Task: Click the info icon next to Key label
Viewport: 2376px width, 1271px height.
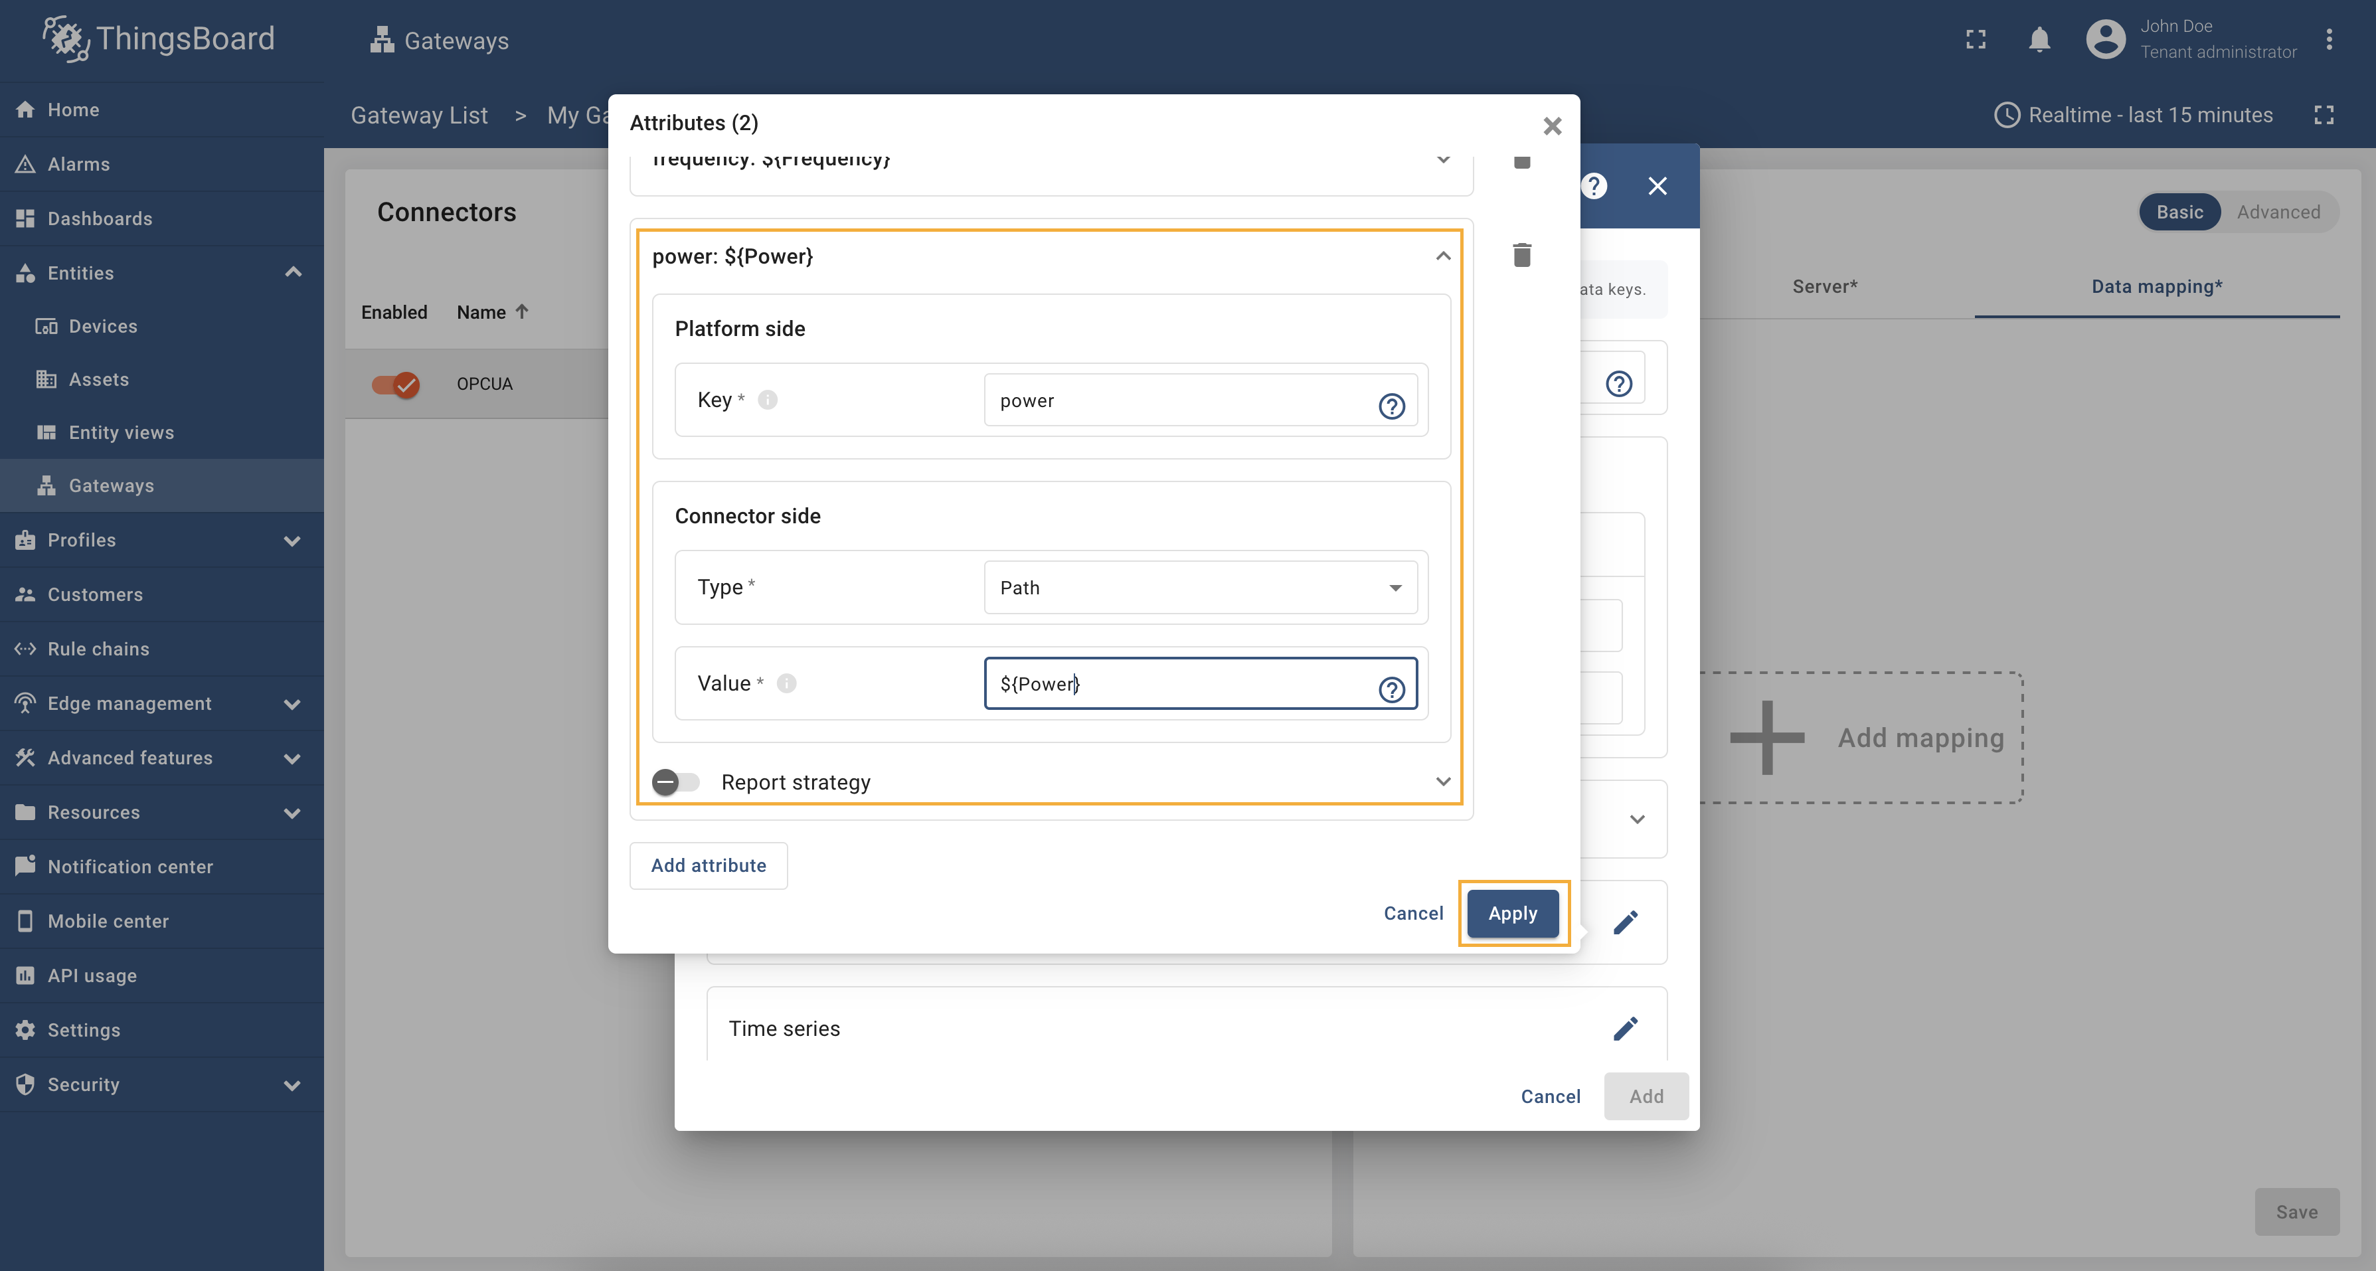Action: tap(768, 399)
